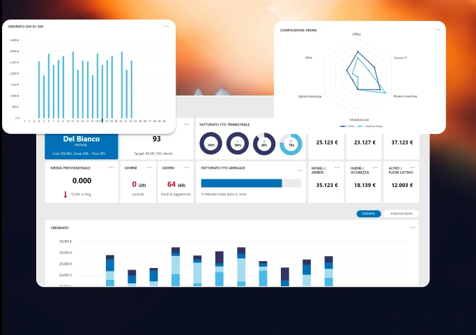Click the 18.139 € Igiene Sicurezza value
476x335 pixels.
pyautogui.click(x=364, y=186)
